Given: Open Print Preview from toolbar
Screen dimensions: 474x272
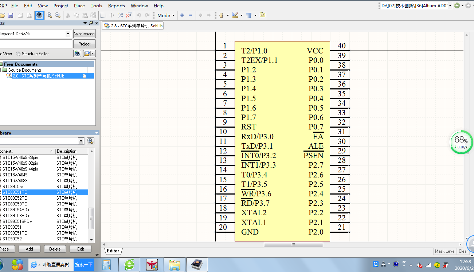Looking at the screenshot, I should tap(29, 15).
